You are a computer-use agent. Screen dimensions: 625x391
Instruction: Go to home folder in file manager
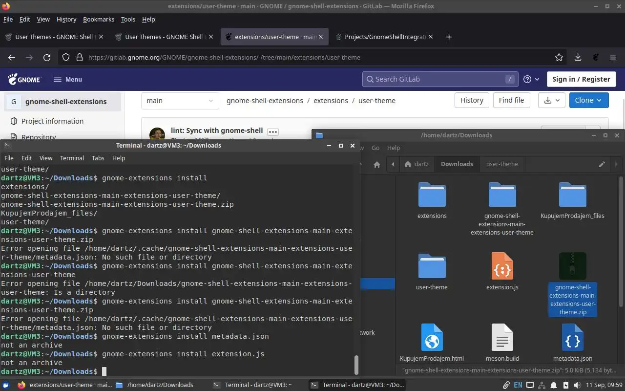377,164
